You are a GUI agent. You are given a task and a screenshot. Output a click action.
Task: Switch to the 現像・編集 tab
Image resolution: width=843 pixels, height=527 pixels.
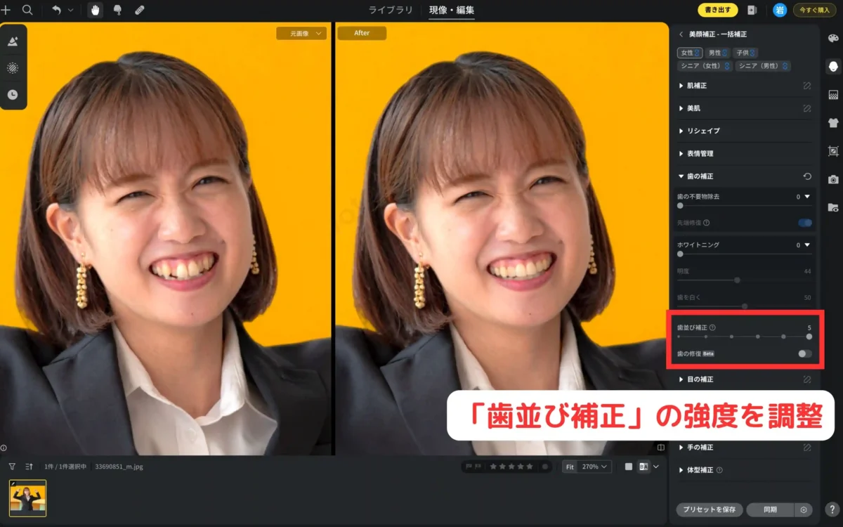pyautogui.click(x=451, y=10)
